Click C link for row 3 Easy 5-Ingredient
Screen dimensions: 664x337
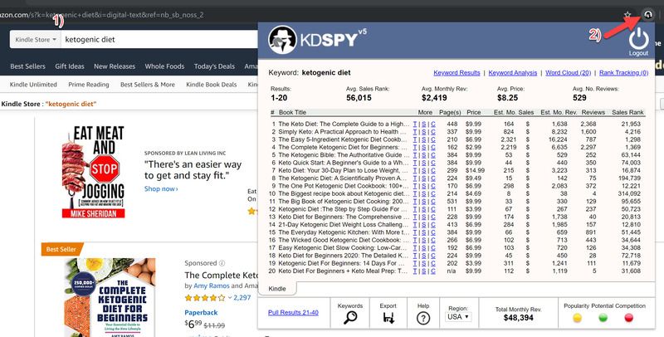pyautogui.click(x=432, y=139)
